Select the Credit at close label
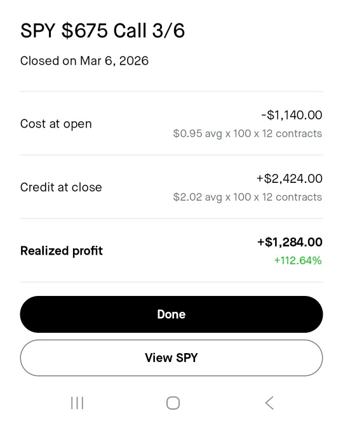The height and width of the screenshot is (423, 343). [61, 187]
